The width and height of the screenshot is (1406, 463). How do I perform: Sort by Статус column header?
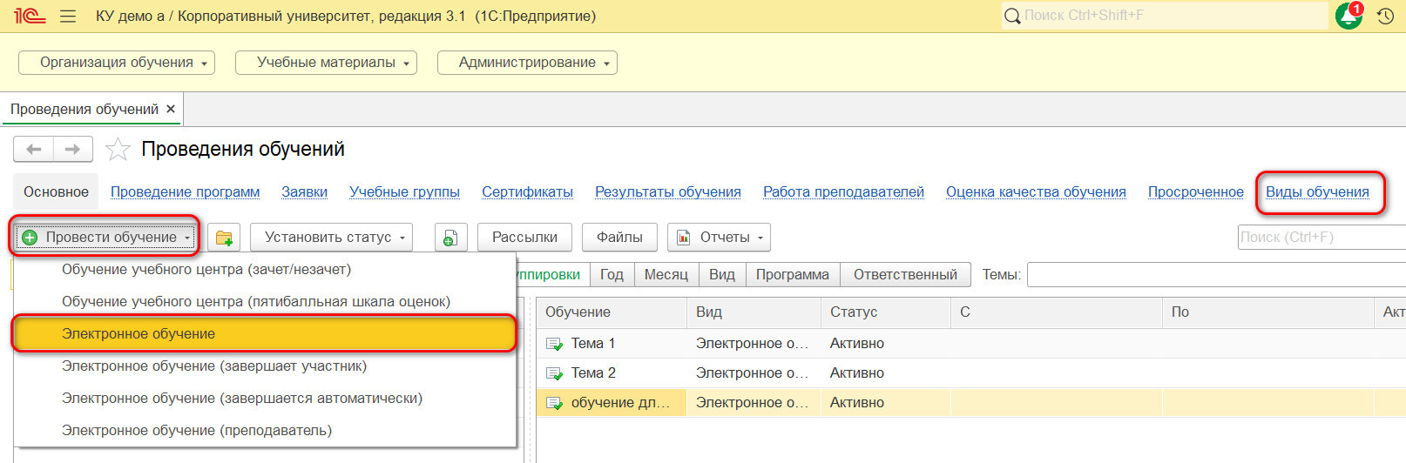click(886, 312)
